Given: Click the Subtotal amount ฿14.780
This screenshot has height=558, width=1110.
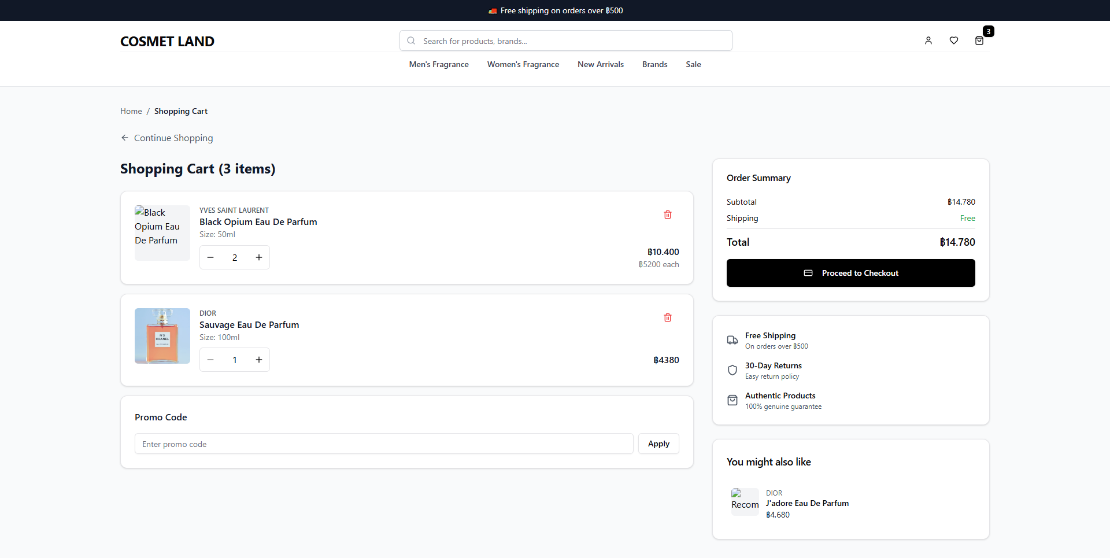Looking at the screenshot, I should [x=961, y=202].
